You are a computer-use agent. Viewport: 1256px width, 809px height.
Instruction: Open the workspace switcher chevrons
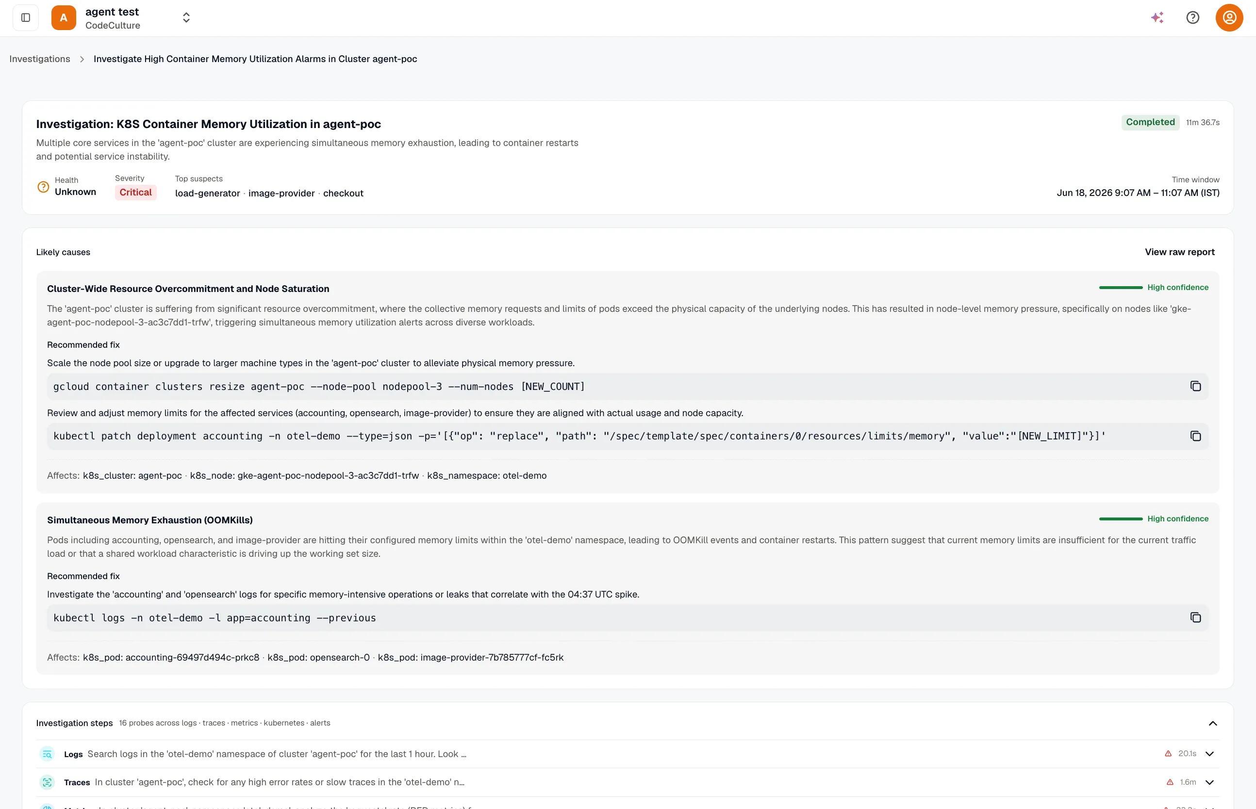coord(186,18)
